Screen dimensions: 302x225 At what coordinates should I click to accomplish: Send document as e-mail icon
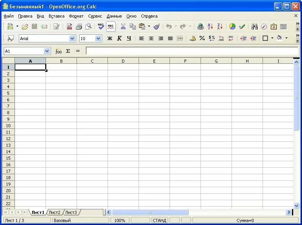click(44, 26)
